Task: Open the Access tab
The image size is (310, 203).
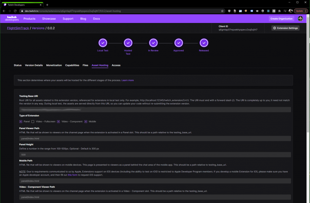Action: pos(116,65)
